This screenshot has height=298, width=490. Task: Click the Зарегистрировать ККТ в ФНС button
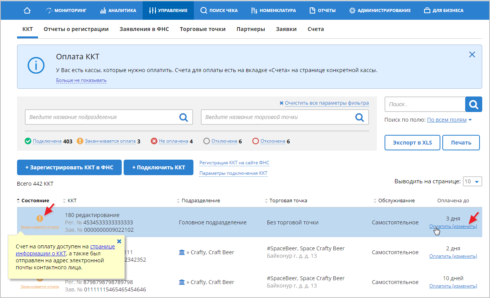click(69, 167)
